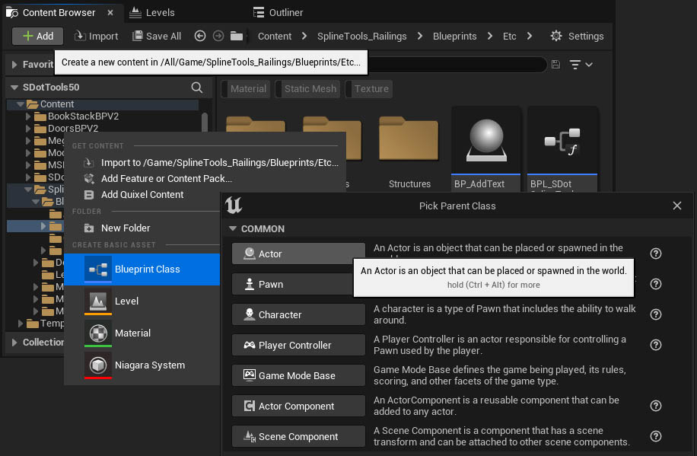The image size is (697, 456).
Task: Open help for Scene Component class
Action: [x=656, y=436]
